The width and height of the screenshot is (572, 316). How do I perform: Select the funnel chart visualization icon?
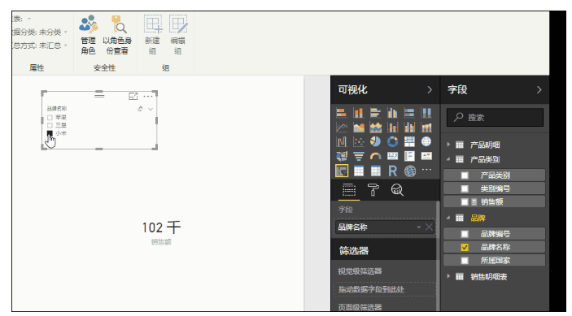point(359,156)
